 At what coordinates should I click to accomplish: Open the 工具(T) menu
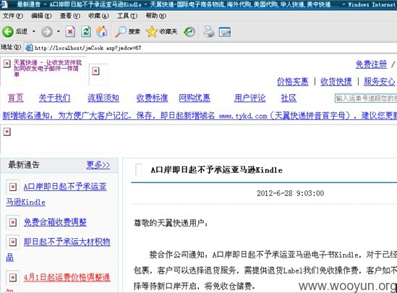(x=127, y=16)
